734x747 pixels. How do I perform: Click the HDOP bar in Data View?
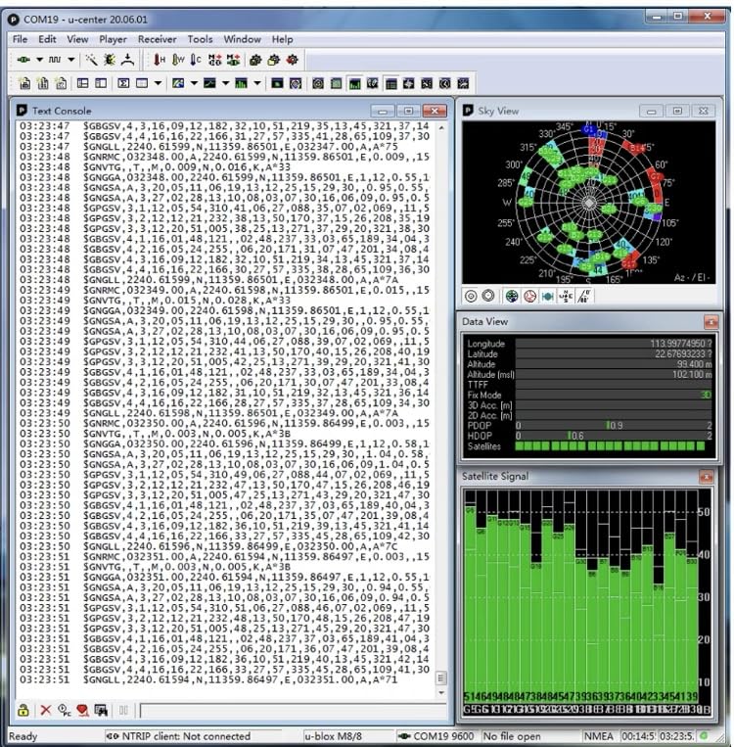[614, 436]
